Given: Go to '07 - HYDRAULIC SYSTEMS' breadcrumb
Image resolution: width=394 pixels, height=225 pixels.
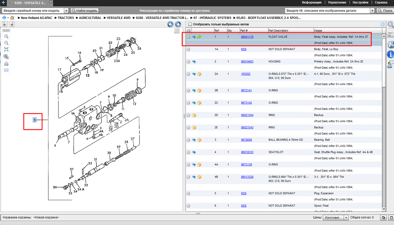Looking at the screenshot, I should tap(212, 18).
